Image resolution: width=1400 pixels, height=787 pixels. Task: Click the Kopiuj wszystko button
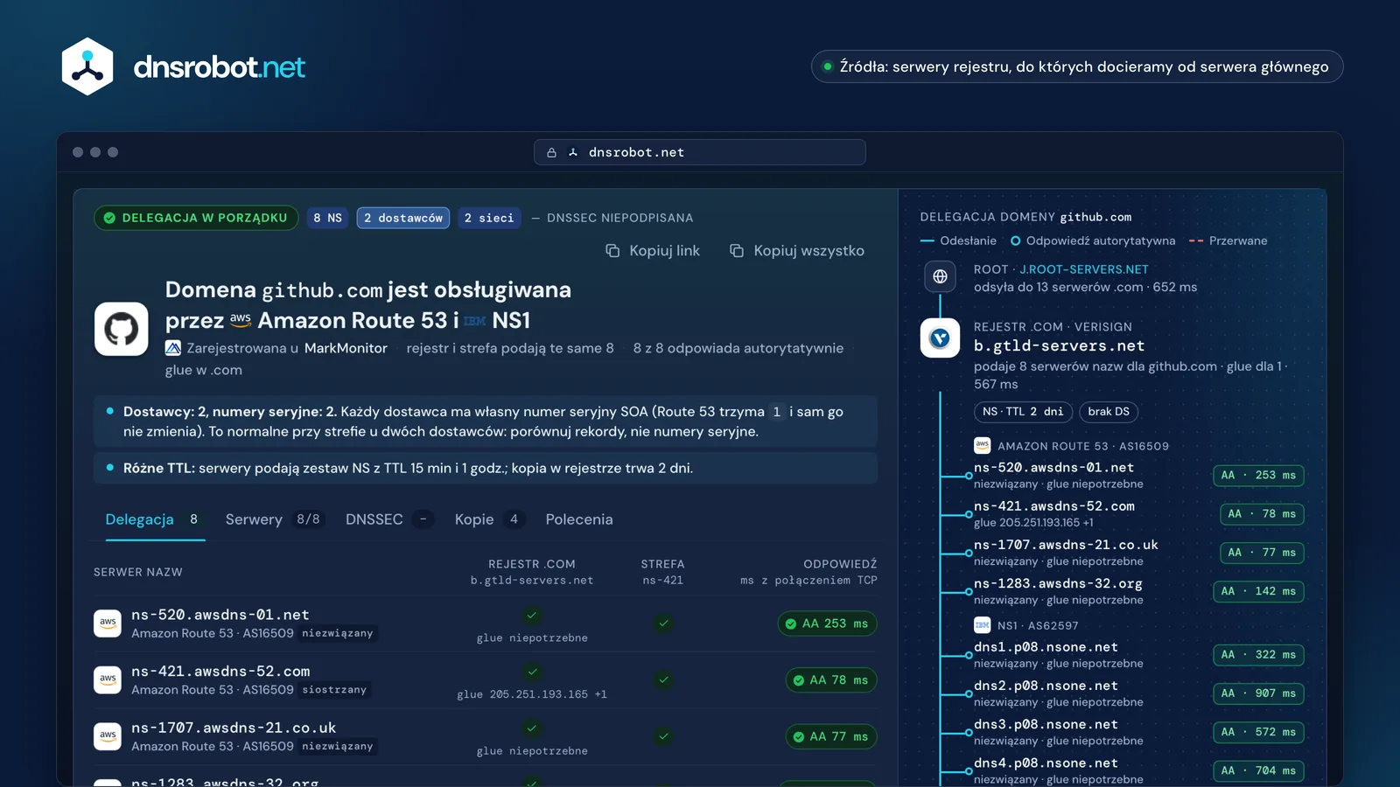tap(797, 251)
